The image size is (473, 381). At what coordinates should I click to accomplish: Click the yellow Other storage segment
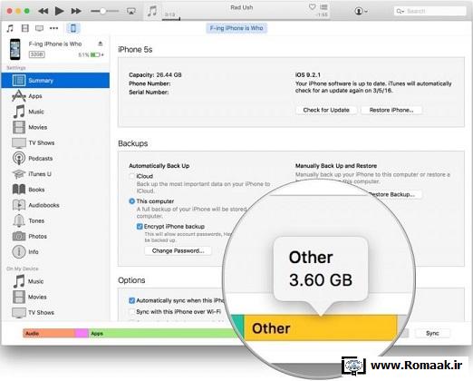(320, 327)
